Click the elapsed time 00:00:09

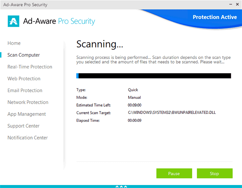134,121
